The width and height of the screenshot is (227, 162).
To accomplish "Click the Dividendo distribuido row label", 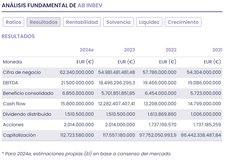I will 27,114.
